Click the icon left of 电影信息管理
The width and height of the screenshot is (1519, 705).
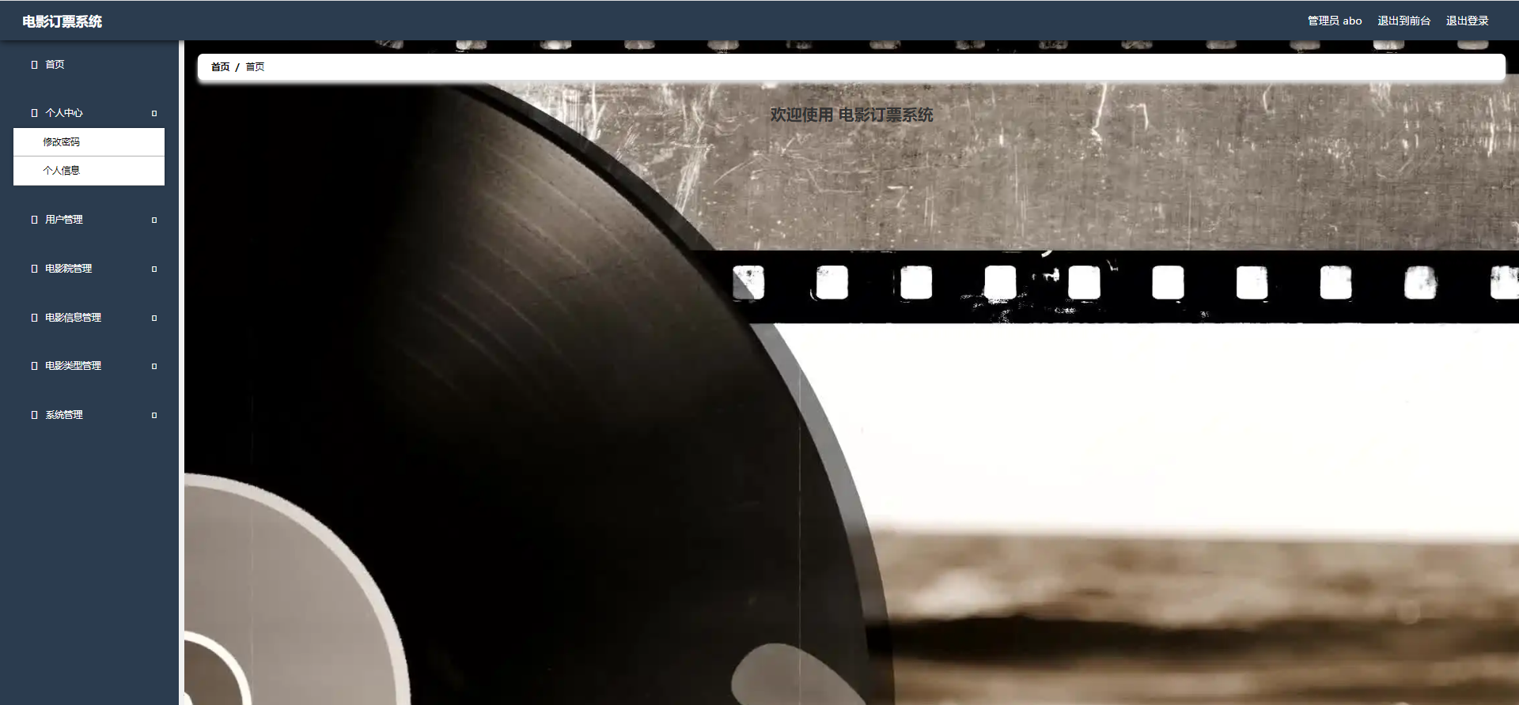point(34,318)
